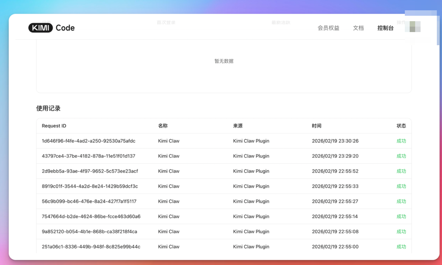Click the Request ID column header
442x265 pixels.
[54, 126]
